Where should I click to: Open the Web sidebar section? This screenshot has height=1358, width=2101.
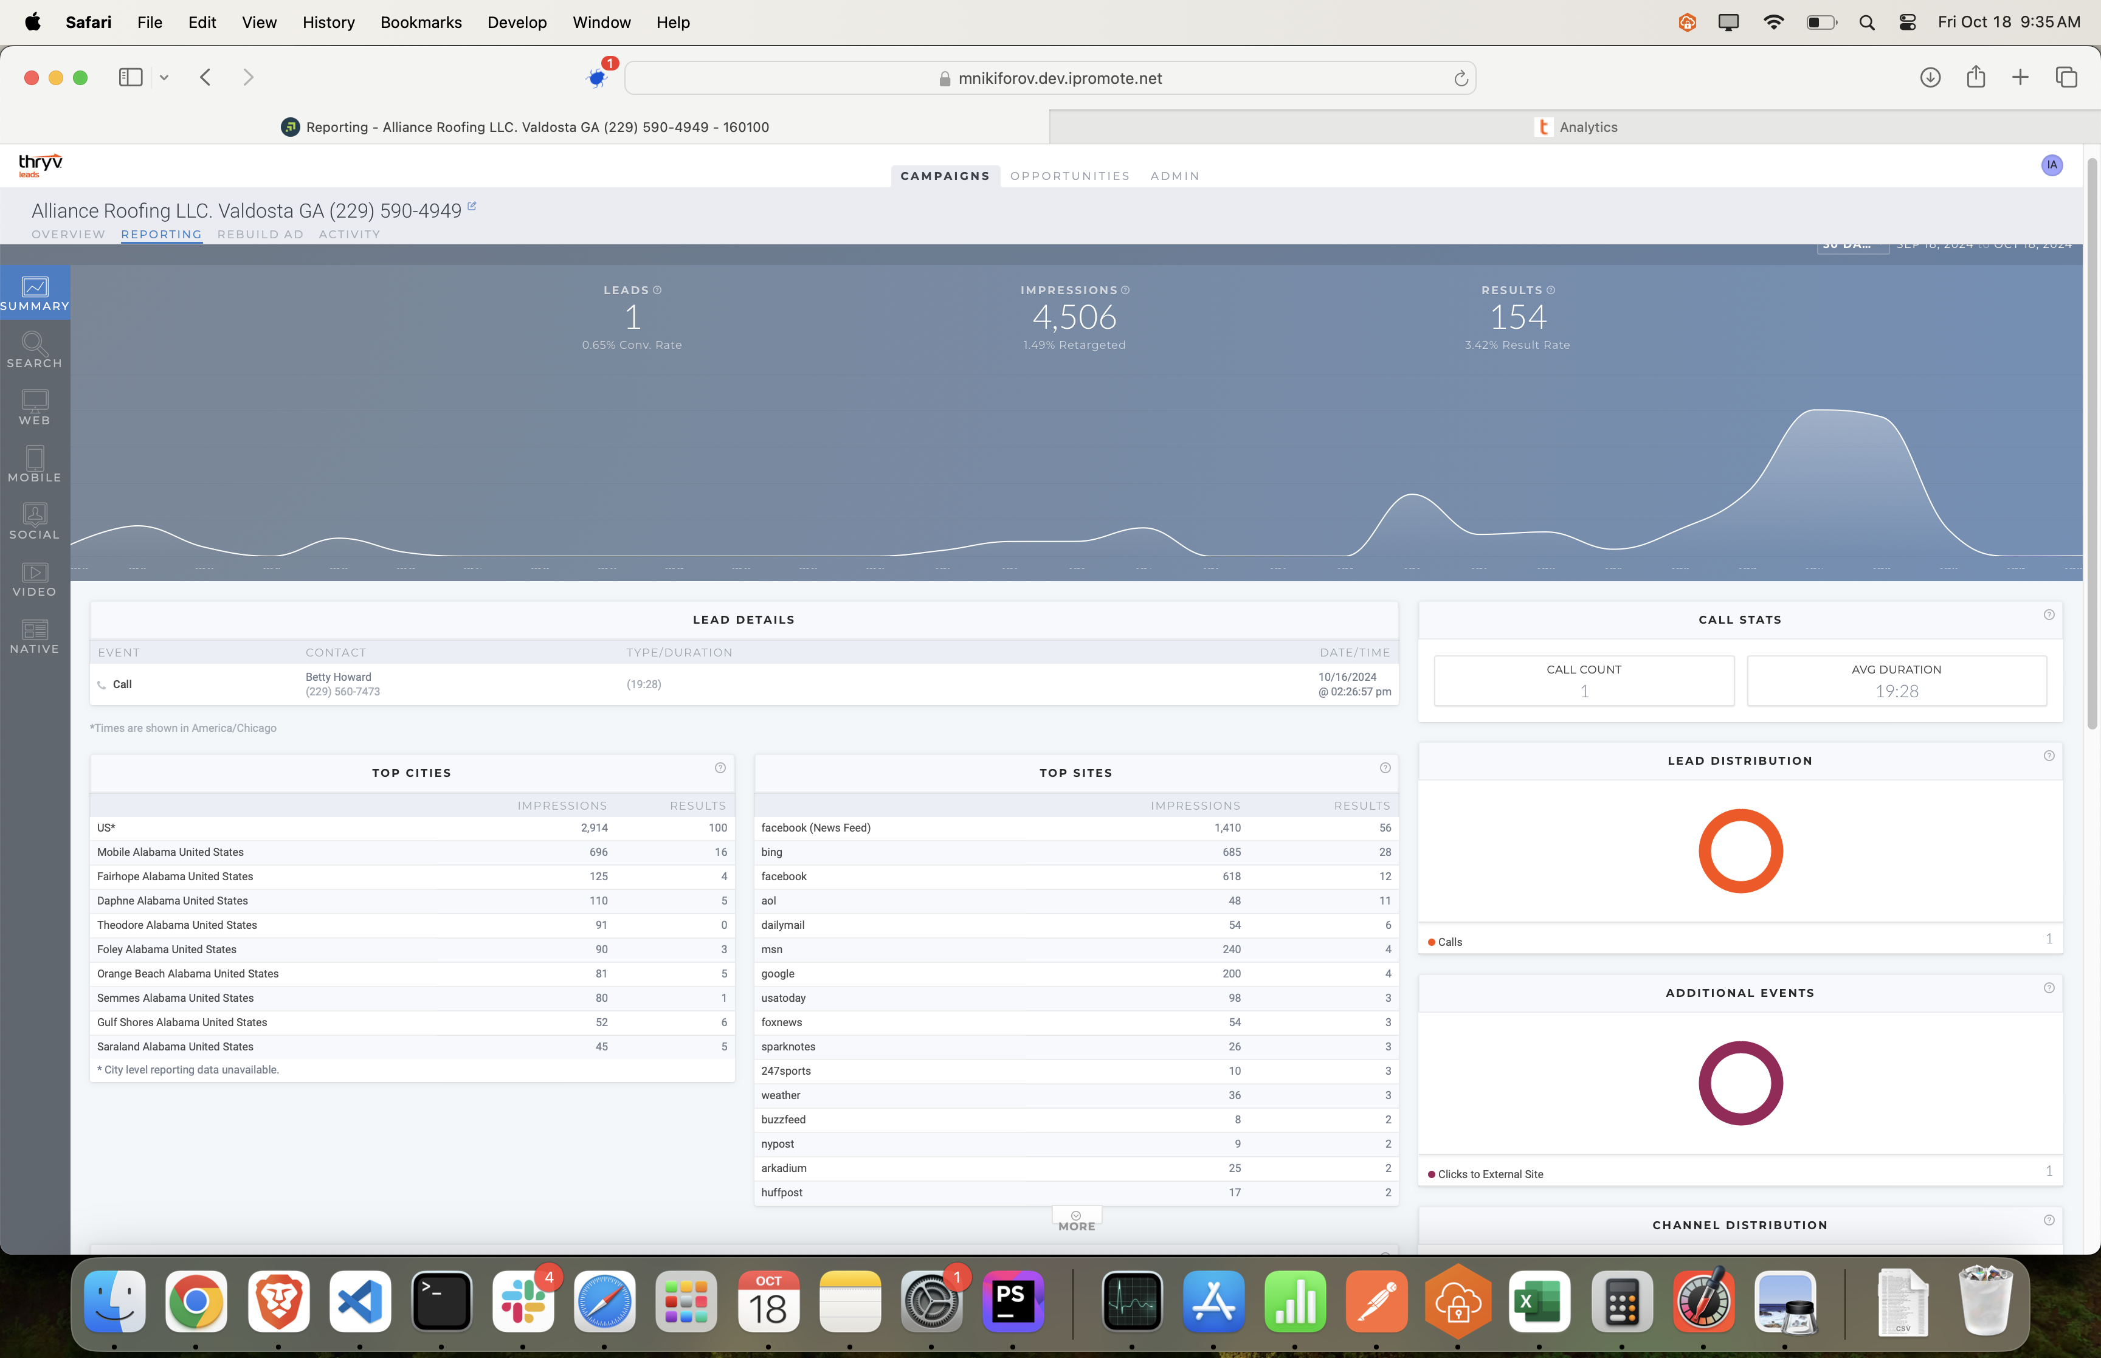click(35, 408)
